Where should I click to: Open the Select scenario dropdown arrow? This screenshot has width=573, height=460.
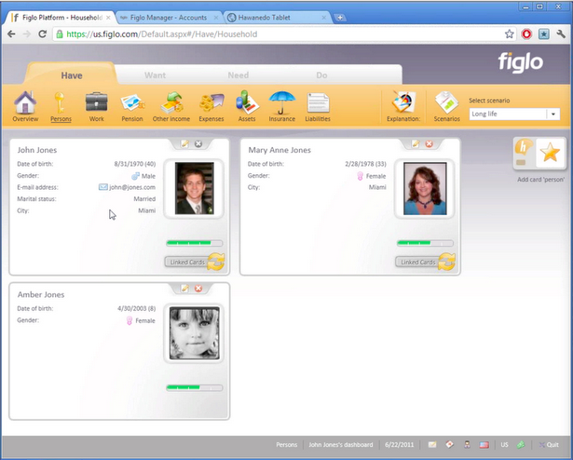(553, 114)
